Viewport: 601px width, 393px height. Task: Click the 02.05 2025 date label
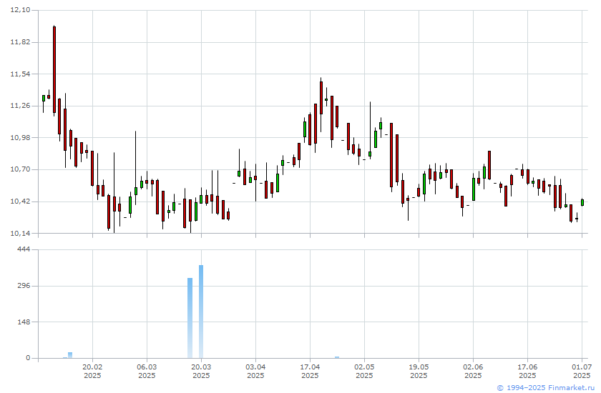[x=364, y=371]
